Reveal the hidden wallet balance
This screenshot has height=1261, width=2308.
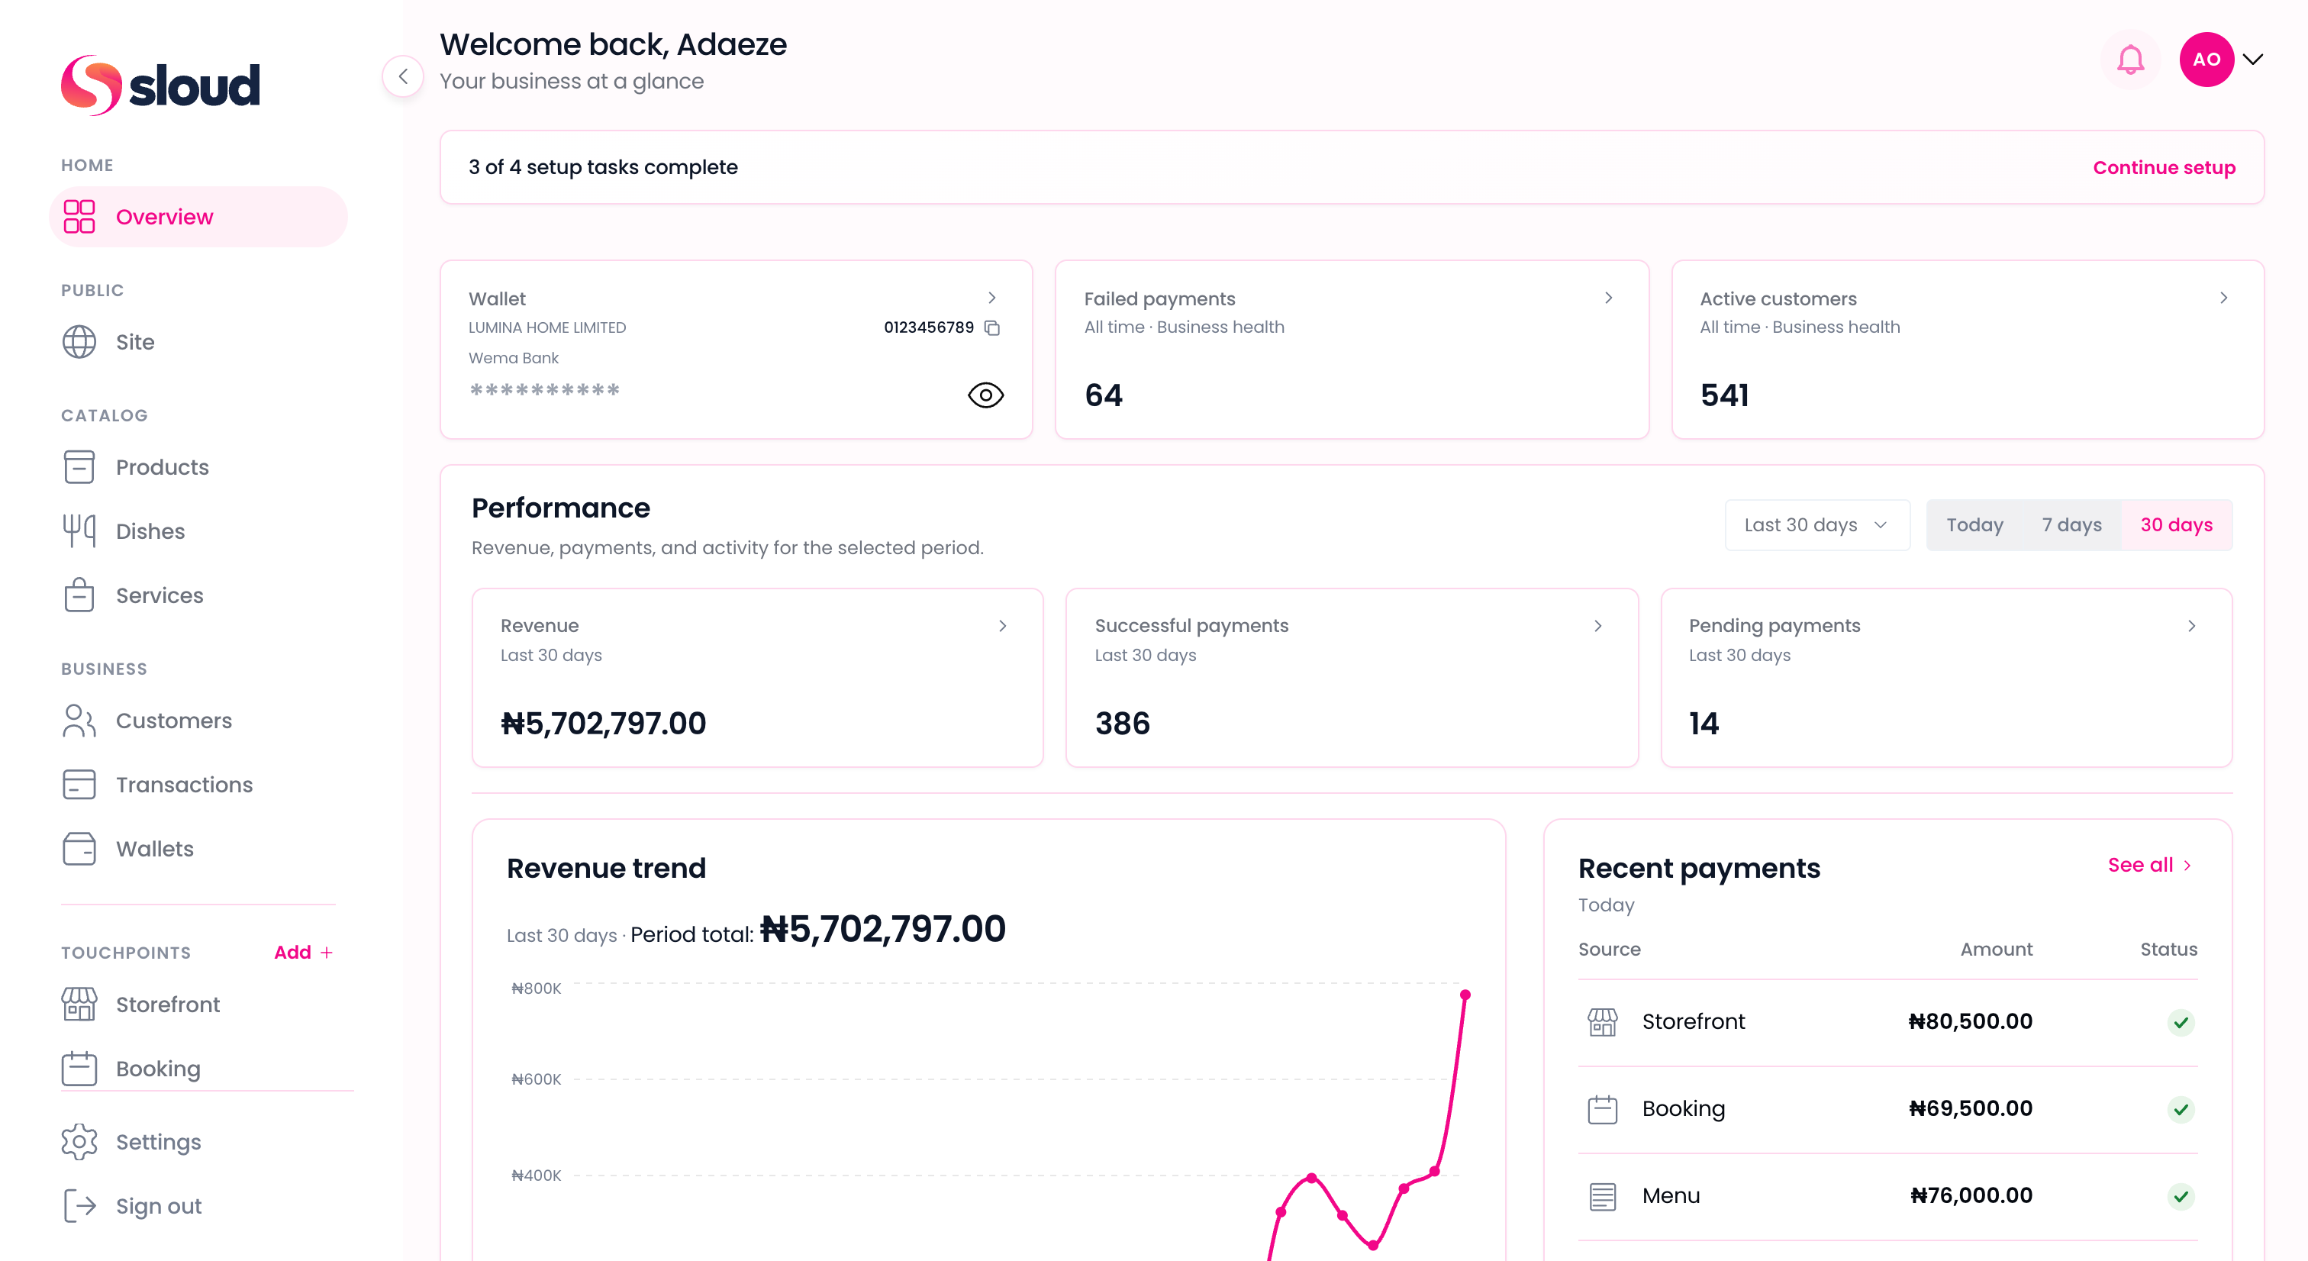click(x=985, y=395)
